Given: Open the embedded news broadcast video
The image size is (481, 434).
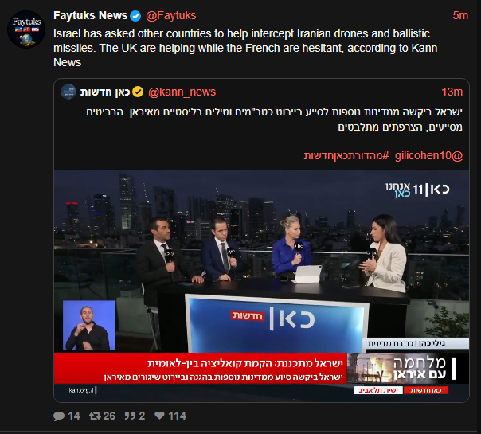Looking at the screenshot, I should [261, 286].
